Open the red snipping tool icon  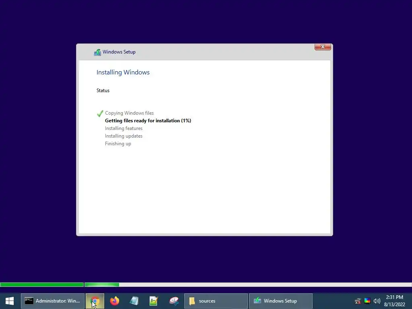[x=174, y=301]
